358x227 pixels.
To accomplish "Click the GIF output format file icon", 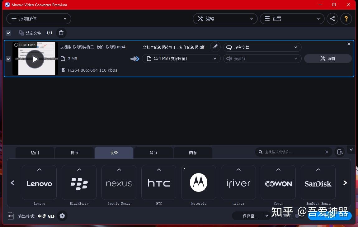I will [11, 216].
